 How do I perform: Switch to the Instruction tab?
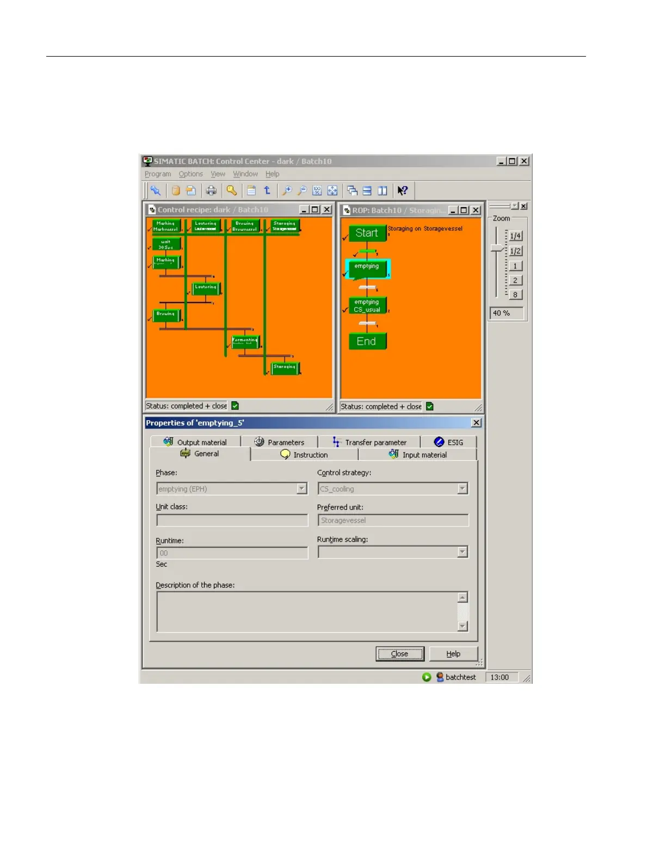pos(304,454)
